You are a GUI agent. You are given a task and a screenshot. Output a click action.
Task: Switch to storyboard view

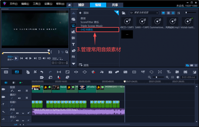tap(6, 72)
